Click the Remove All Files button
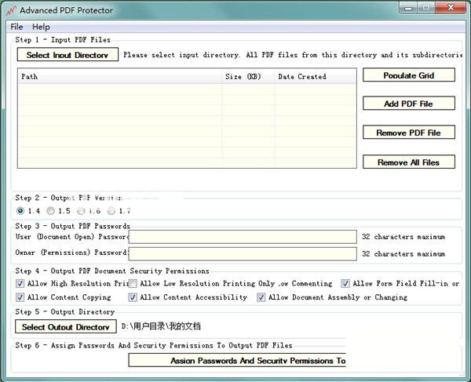Screen dimensions: 471x382 [x=409, y=162]
